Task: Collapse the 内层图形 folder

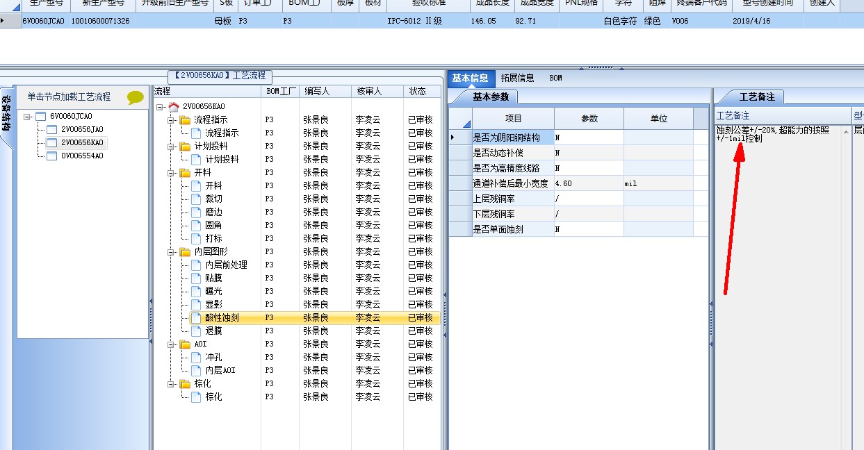Action: tap(170, 252)
